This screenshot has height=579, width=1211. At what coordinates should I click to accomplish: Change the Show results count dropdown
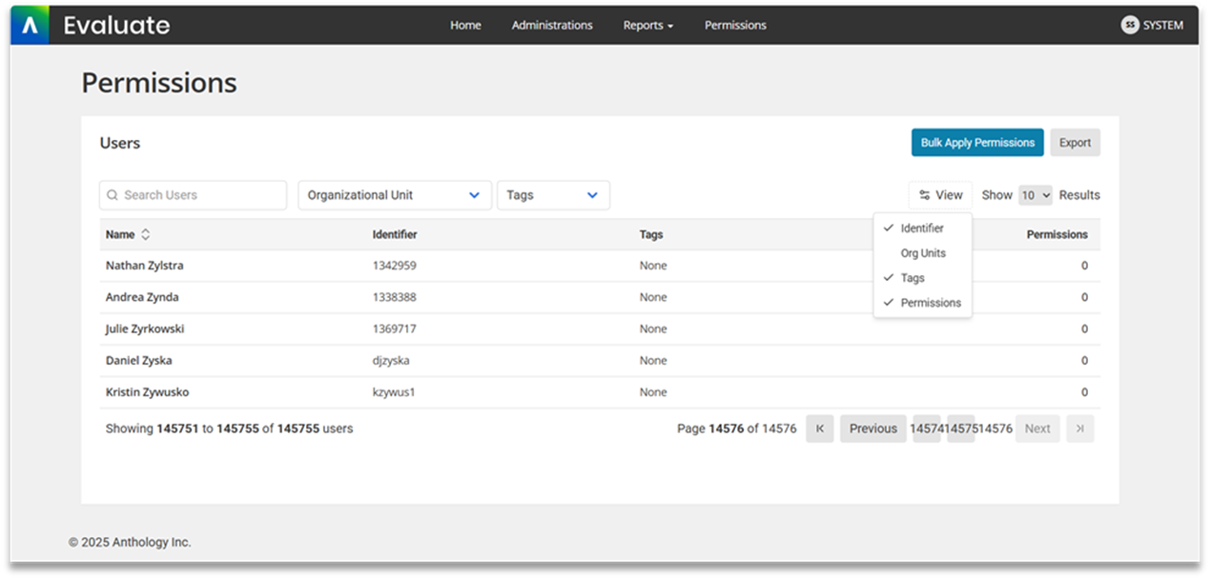[1035, 195]
